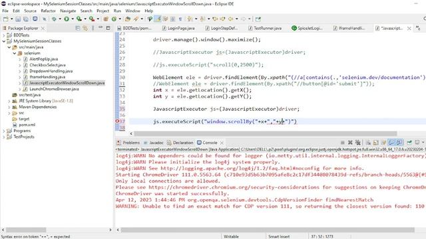Toggle Word Wrap in the Console toolbar
This screenshot has width=426, height=239.
click(384, 143)
